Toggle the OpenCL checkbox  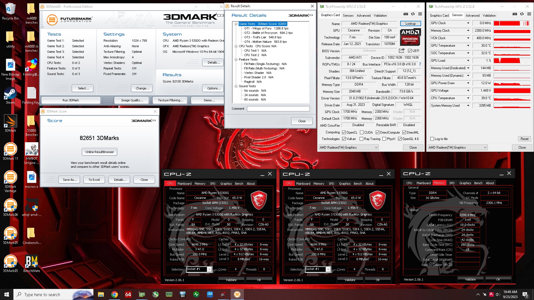(x=344, y=132)
